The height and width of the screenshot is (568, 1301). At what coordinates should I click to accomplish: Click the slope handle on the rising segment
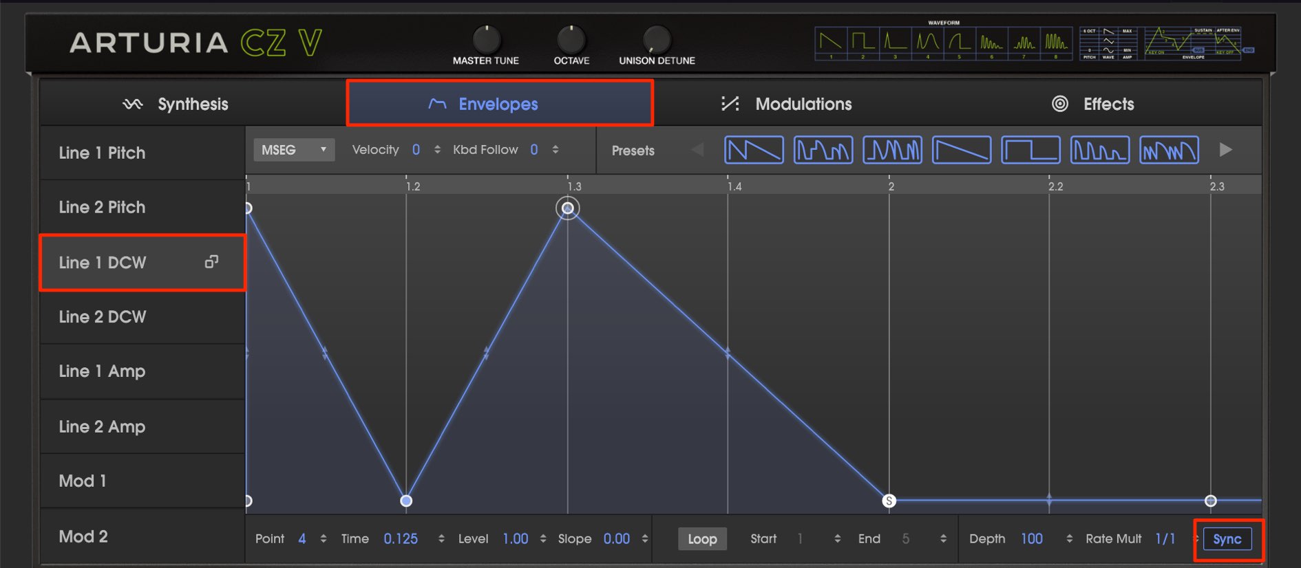pyautogui.click(x=487, y=353)
